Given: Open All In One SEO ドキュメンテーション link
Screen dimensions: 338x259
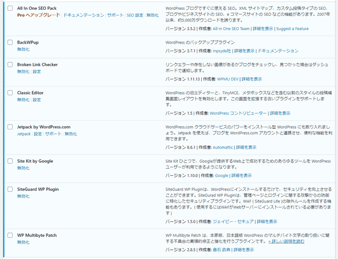Looking at the screenshot, I should (x=83, y=15).
